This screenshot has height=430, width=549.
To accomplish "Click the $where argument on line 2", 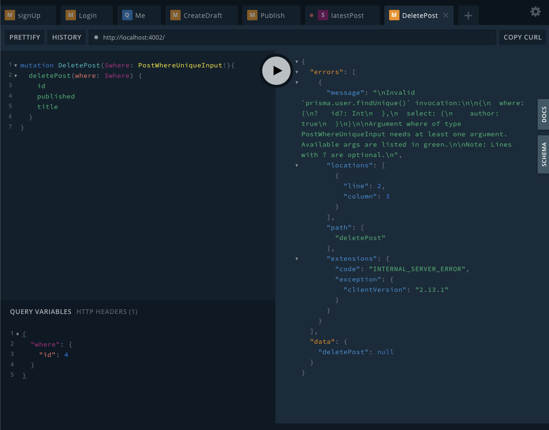I will (x=117, y=75).
